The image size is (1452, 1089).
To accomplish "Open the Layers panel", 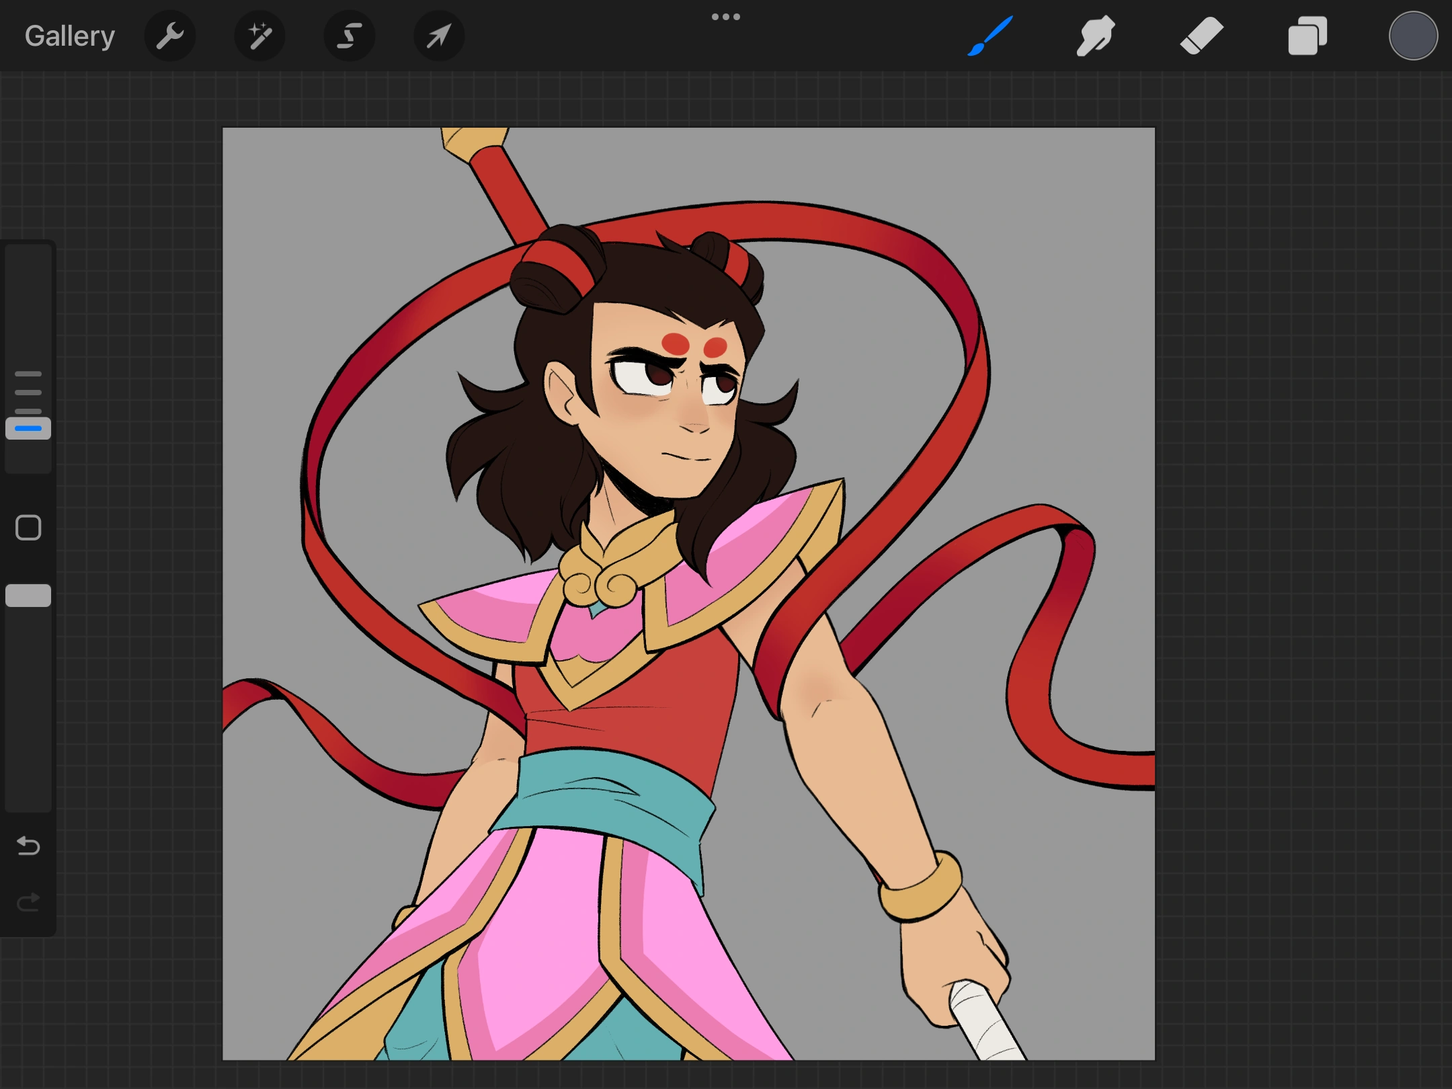I will click(1306, 35).
